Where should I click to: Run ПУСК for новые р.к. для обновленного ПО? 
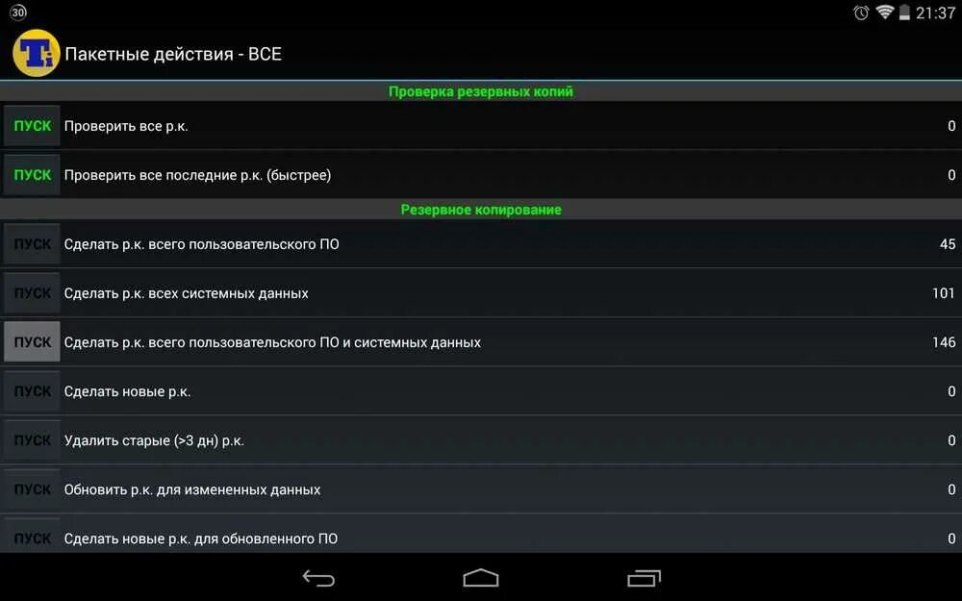pos(32,536)
